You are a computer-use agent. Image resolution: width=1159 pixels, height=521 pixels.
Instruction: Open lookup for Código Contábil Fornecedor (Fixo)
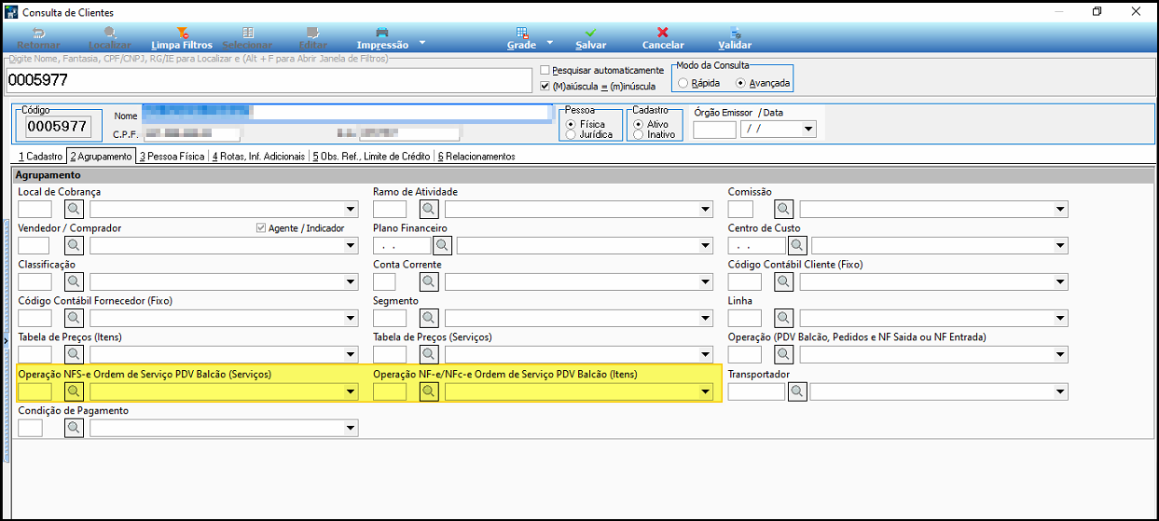tap(74, 318)
